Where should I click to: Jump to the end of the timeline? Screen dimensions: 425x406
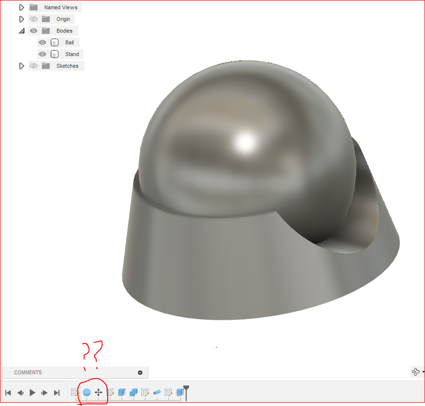pyautogui.click(x=57, y=392)
